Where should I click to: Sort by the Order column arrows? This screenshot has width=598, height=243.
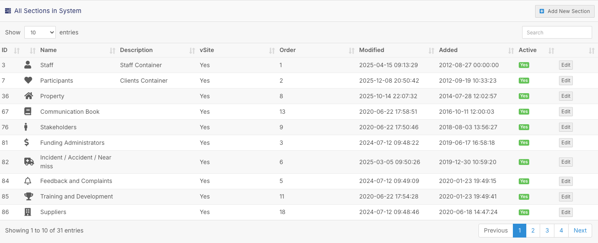tap(351, 50)
